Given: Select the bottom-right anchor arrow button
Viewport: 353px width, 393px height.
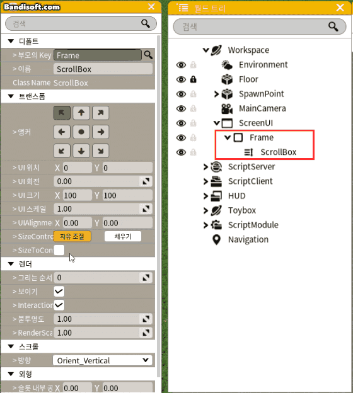Looking at the screenshot, I should coord(100,151).
